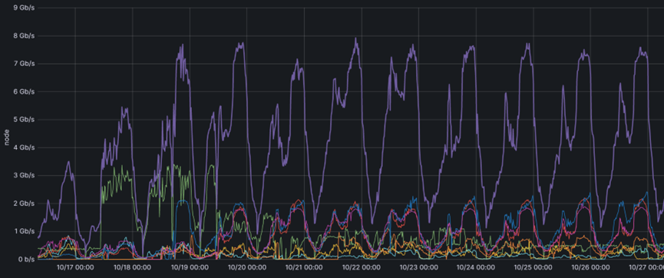The image size is (664, 278).
Task: Select the 10/22 00:00 time label
Action: coord(362,267)
